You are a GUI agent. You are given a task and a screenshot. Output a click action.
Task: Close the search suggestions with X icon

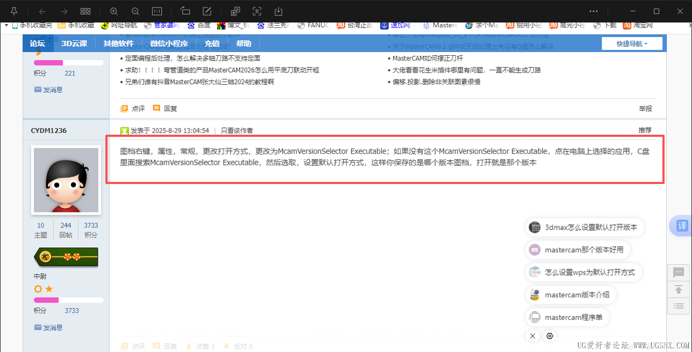(532, 336)
